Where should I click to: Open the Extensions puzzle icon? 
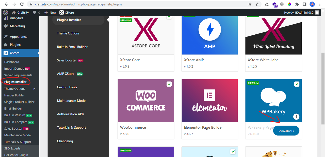coord(297,4)
